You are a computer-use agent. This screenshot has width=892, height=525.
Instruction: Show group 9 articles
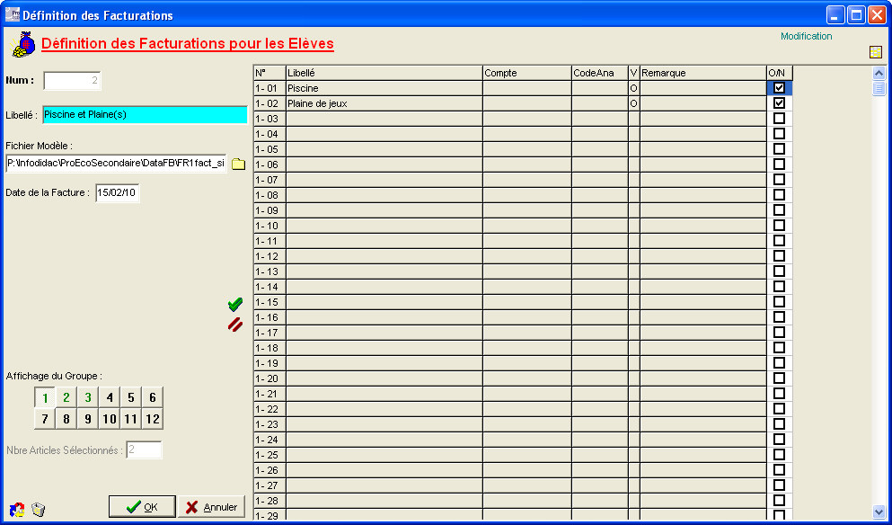pyautogui.click(x=88, y=419)
